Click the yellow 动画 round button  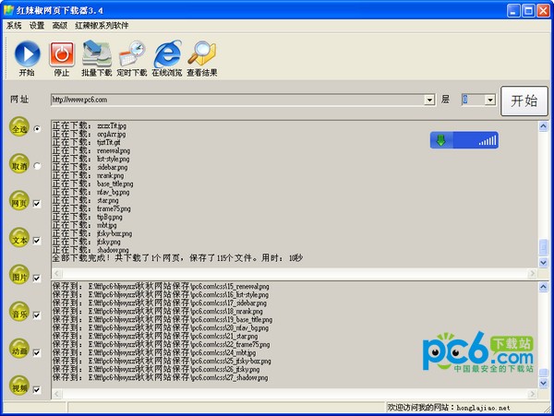point(19,350)
